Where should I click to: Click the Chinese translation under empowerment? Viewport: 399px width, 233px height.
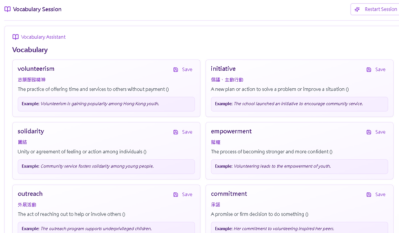coord(215,142)
